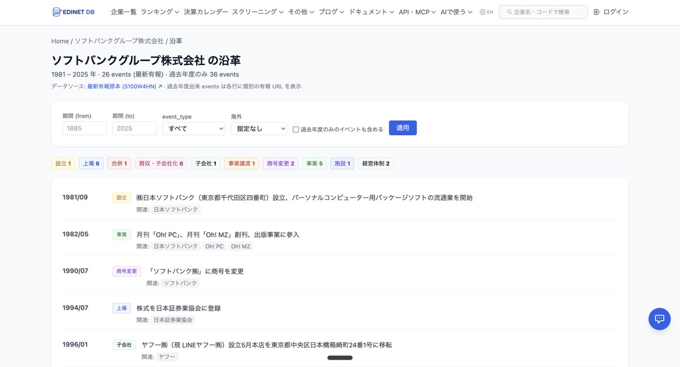Filter by 上場 6 chip
Viewport: 680px width, 367px height.
tap(91, 163)
